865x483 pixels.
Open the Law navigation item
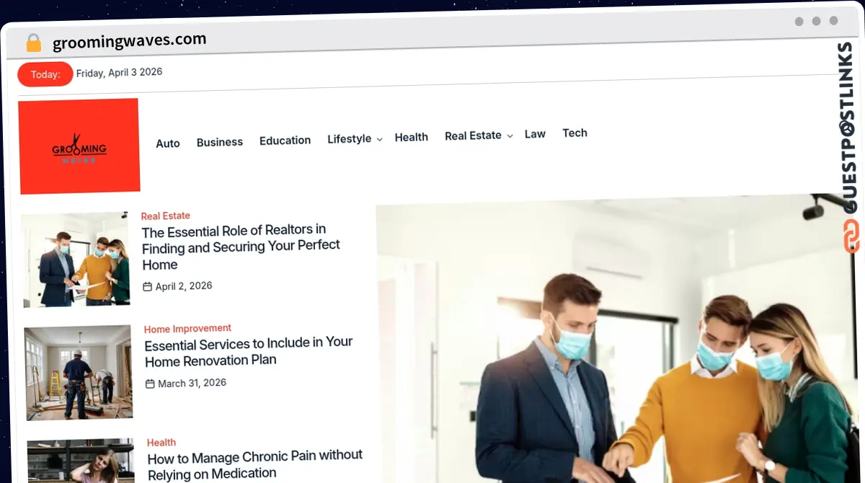pyautogui.click(x=535, y=134)
